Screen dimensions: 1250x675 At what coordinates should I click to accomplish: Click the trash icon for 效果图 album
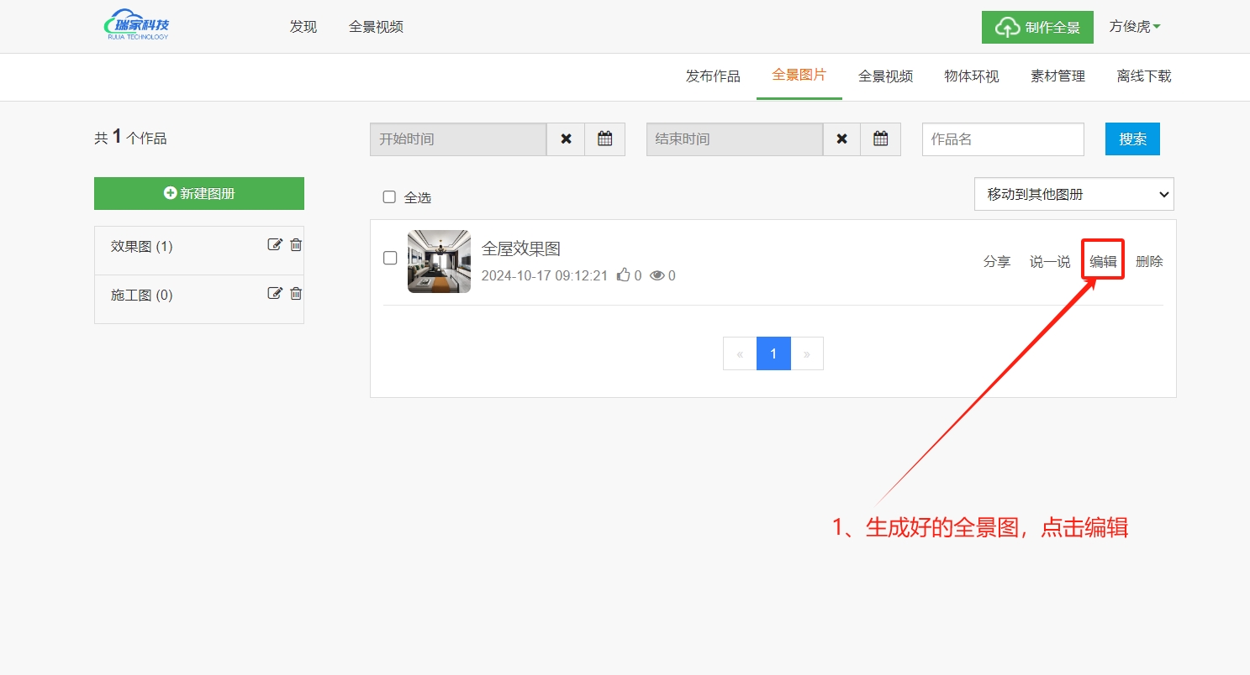point(296,245)
